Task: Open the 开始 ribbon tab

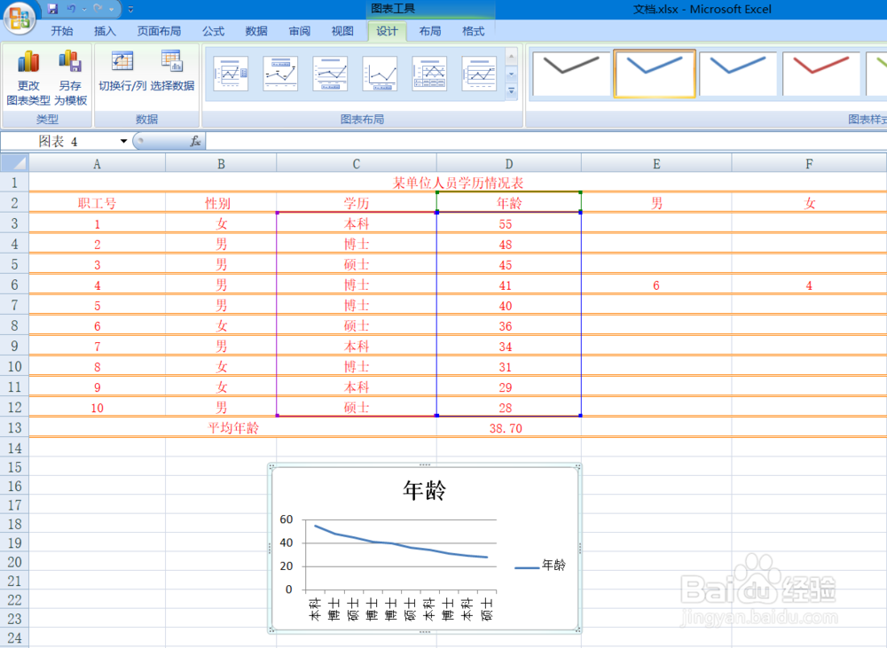Action: pyautogui.click(x=62, y=31)
